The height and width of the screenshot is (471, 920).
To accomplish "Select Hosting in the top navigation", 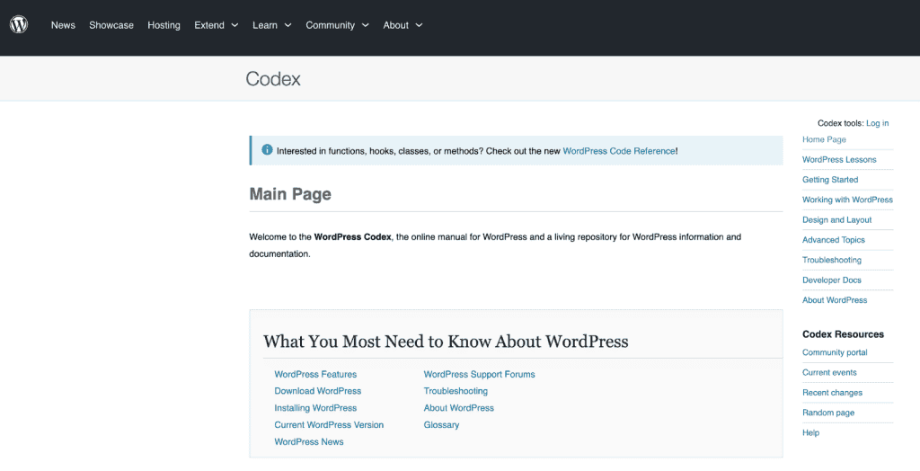I will click(x=164, y=25).
